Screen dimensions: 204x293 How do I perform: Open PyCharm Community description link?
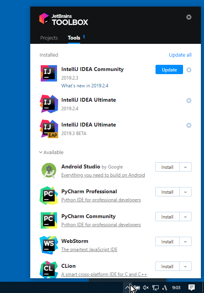coord(101,225)
